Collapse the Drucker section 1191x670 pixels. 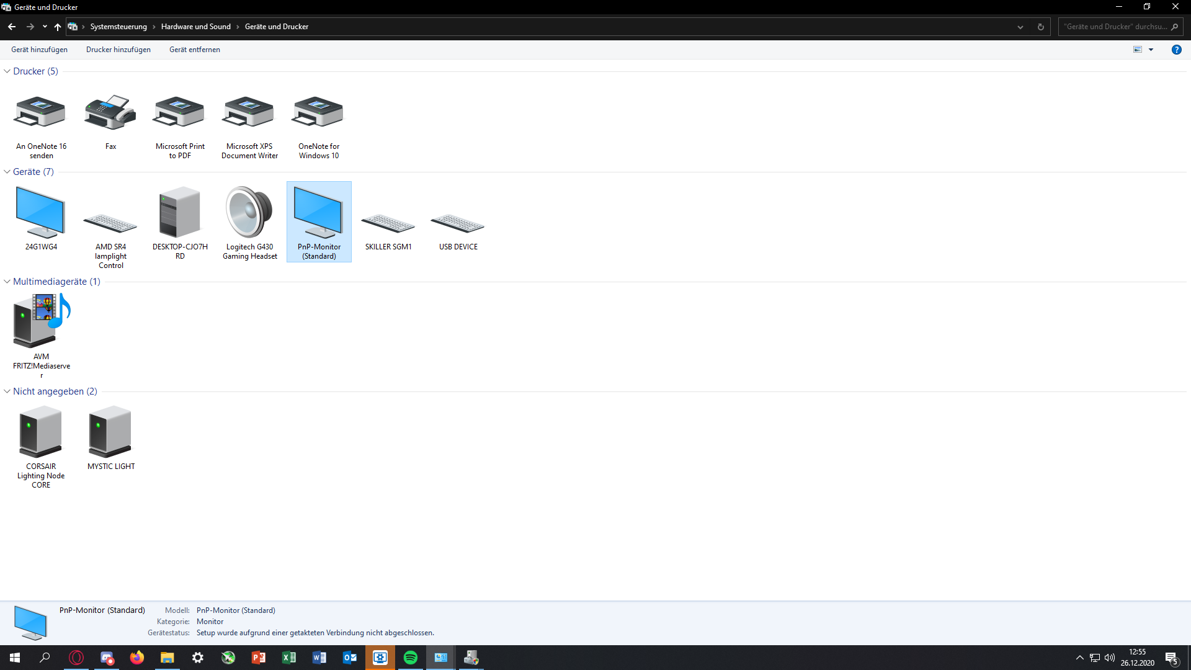7,72
